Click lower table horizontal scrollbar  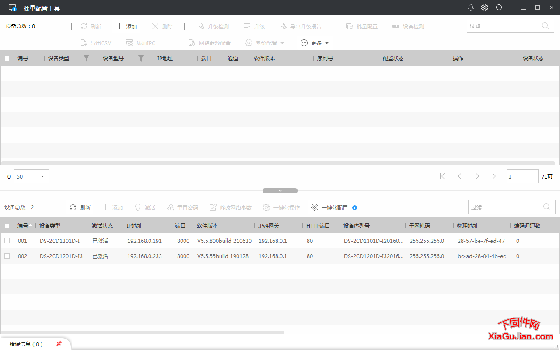142,332
